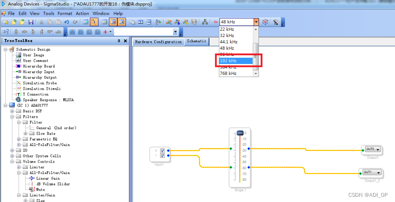The height and width of the screenshot is (202, 395).
Task: Expand the Slow Rate folder
Action: pyautogui.click(x=25, y=134)
